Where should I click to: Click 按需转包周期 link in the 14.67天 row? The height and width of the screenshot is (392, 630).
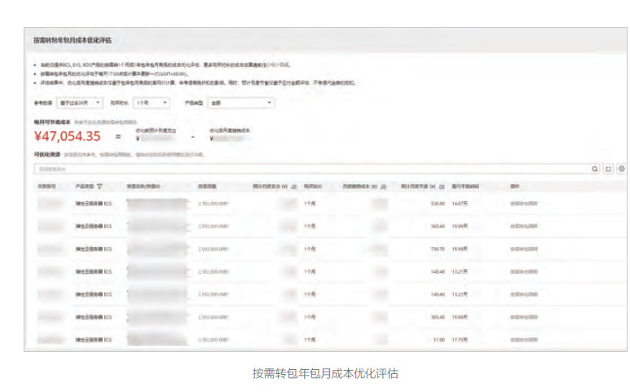pos(523,204)
